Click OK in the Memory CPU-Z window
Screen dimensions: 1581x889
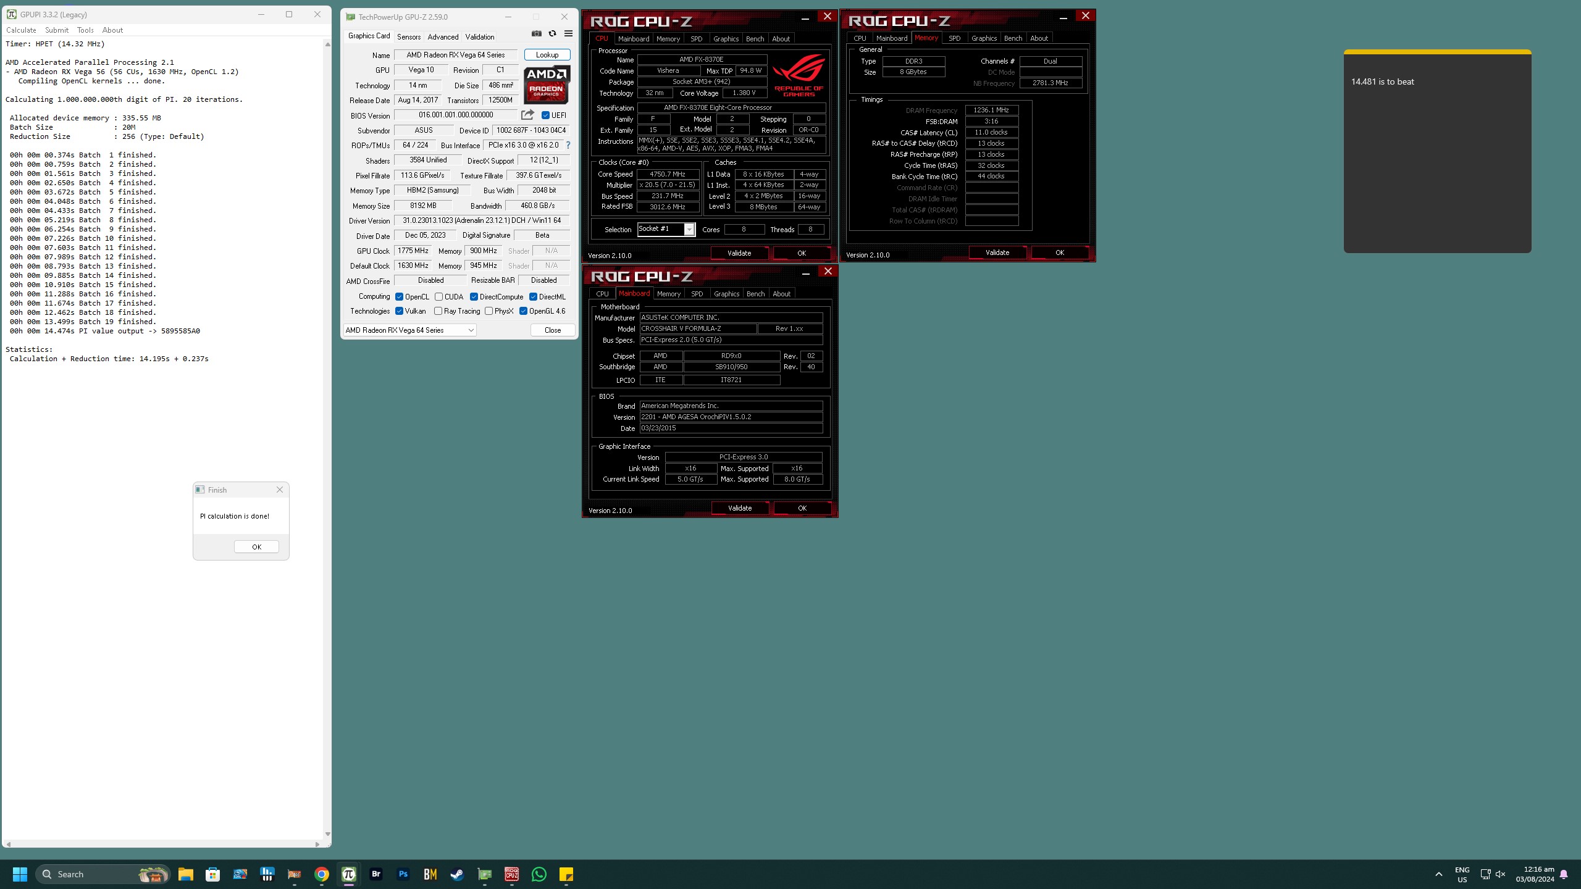1060,253
